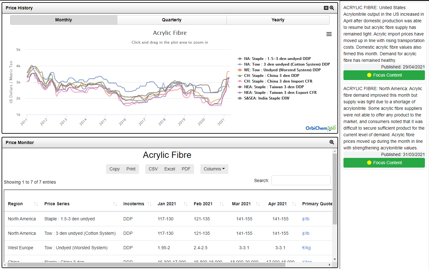This screenshot has height=269, width=429.
Task: Toggle CH Staple China 3 den DDP series
Action: pos(268,76)
